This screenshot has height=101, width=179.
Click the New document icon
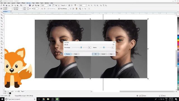1,5
